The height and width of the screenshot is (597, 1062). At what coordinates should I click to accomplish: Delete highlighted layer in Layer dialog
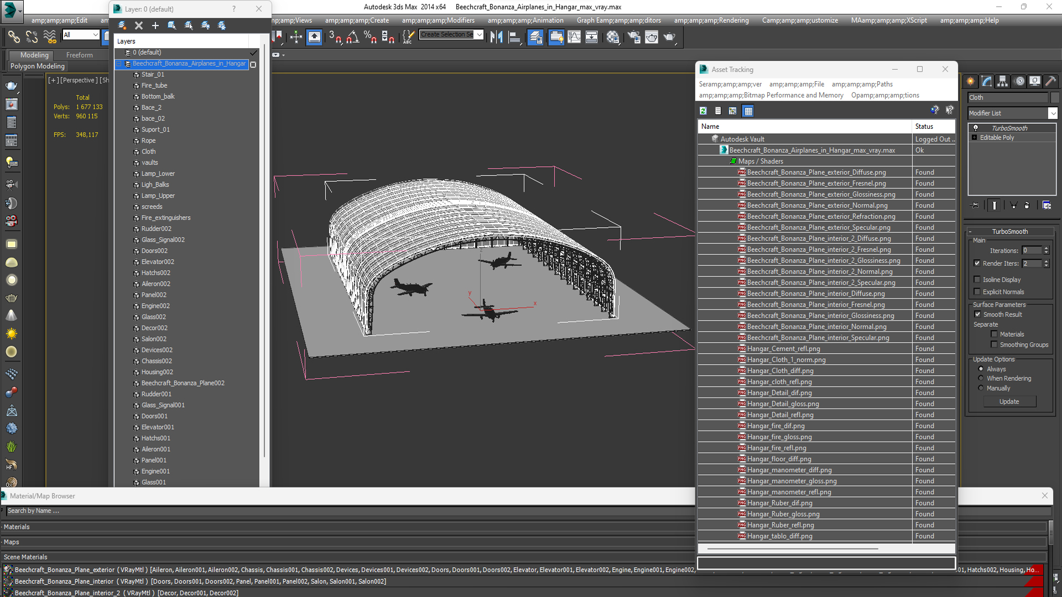click(x=139, y=25)
